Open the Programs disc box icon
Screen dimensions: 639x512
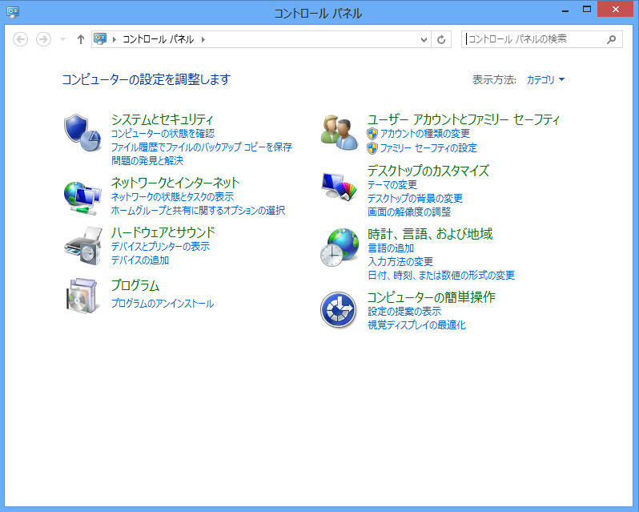click(82, 296)
